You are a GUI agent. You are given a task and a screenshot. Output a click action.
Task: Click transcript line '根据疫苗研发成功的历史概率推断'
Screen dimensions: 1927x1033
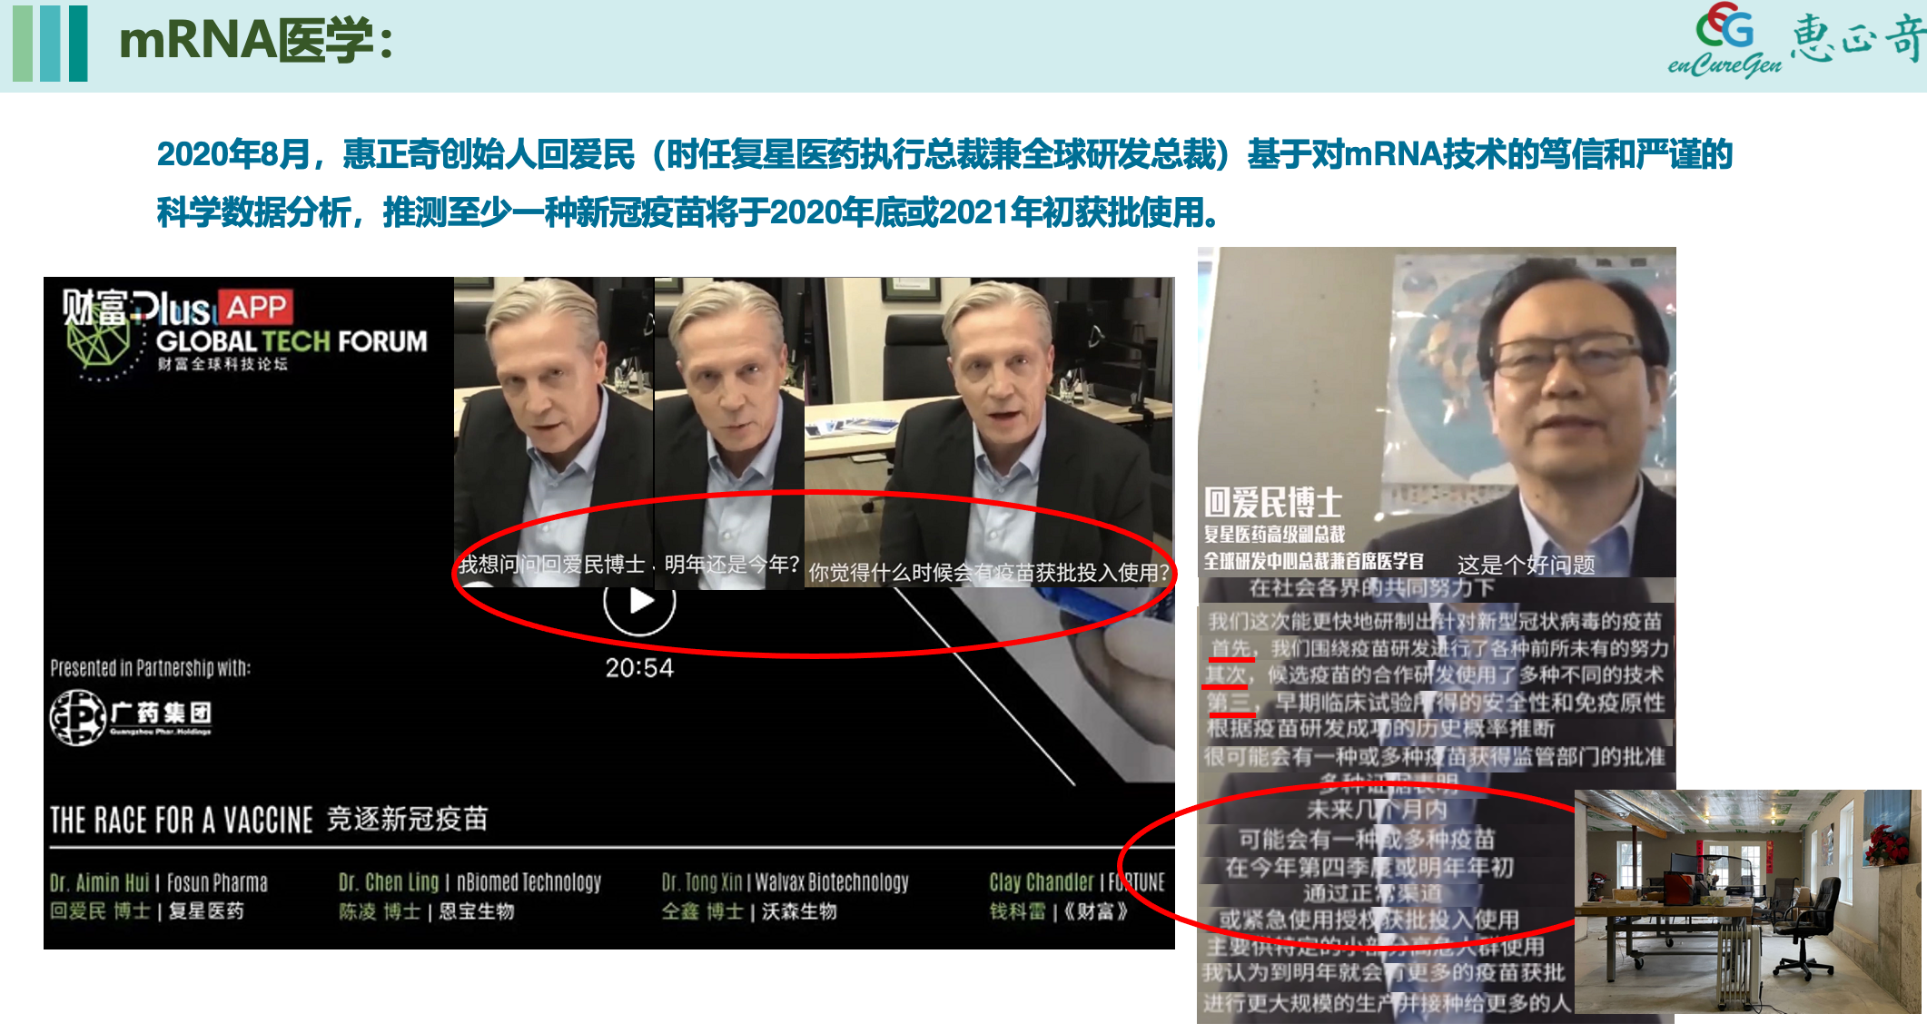tap(1381, 729)
